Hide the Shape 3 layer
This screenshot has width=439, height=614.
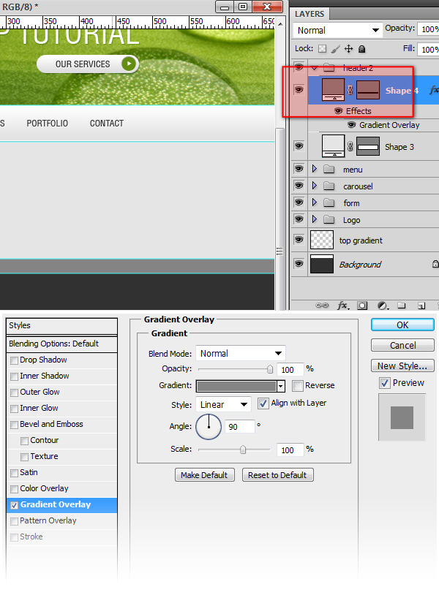click(x=299, y=146)
